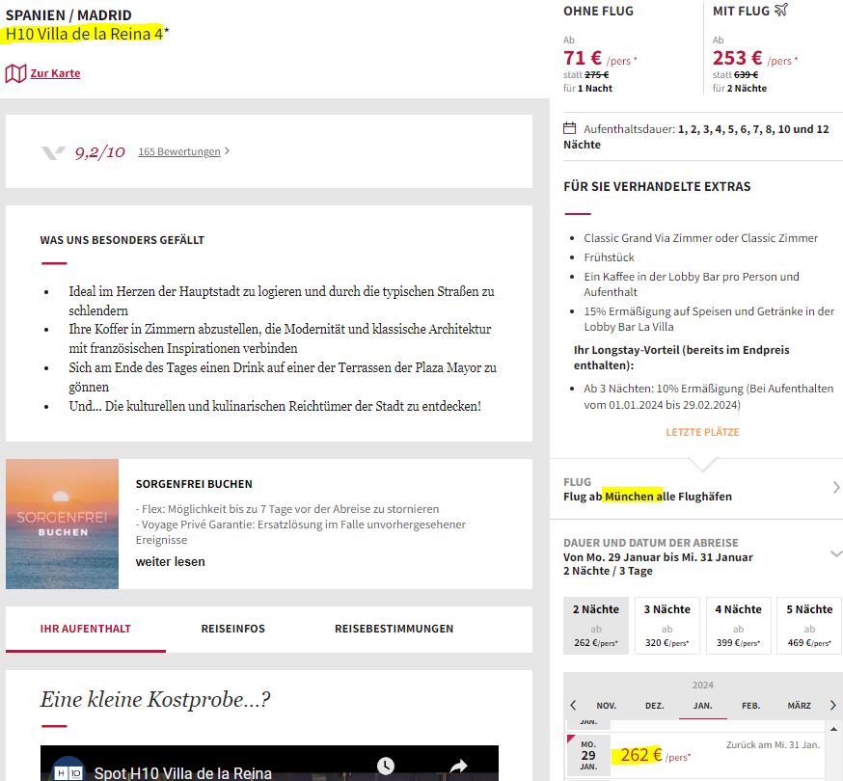Open the 165 Bewertungen reviews link
Screen dimensions: 843x781
pos(179,151)
